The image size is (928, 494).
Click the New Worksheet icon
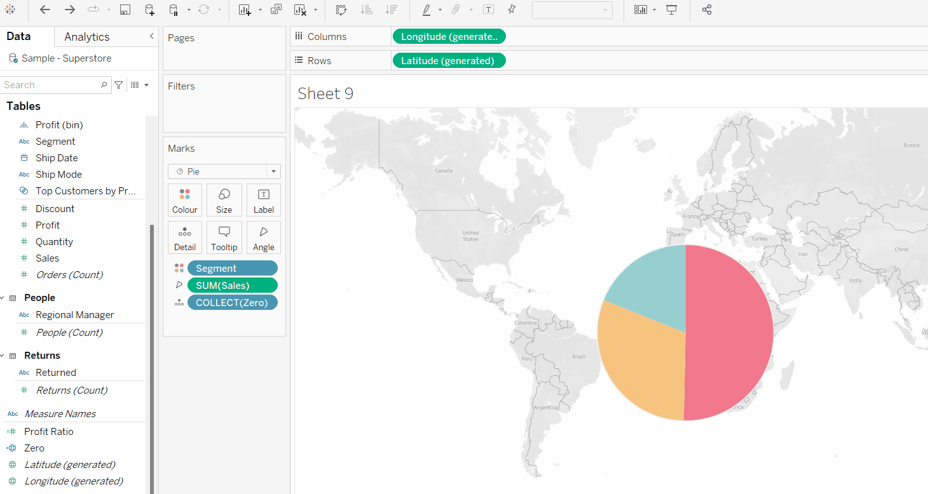tap(245, 10)
